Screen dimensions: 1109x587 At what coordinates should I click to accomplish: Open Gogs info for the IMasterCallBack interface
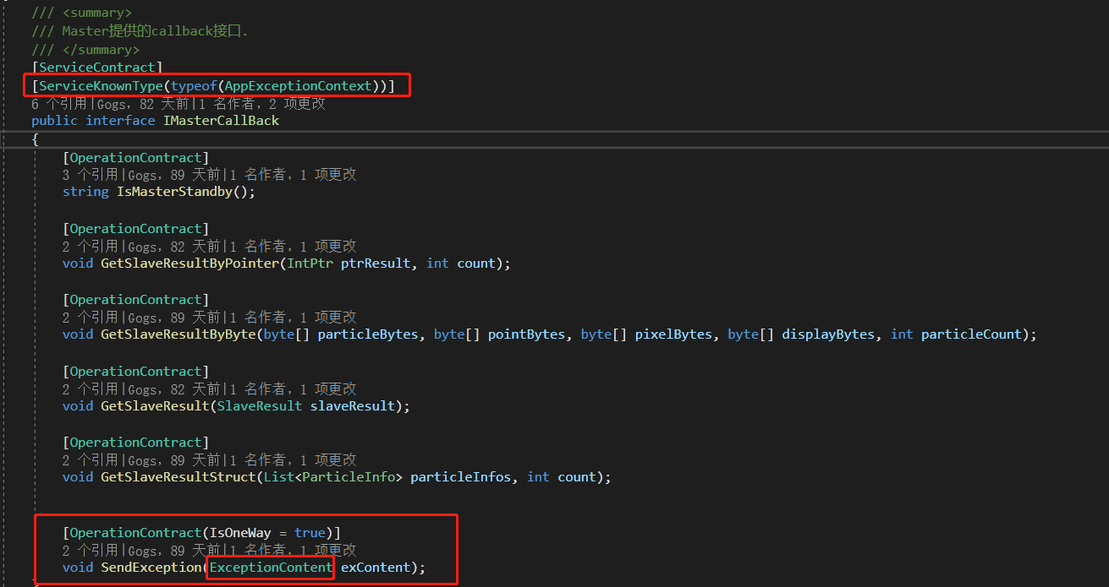(x=111, y=103)
